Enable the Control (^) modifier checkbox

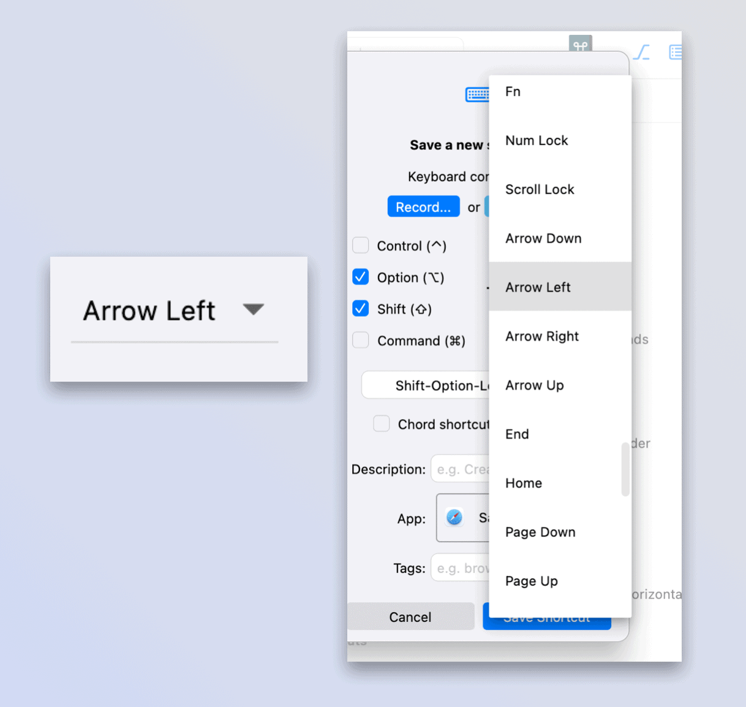[360, 245]
